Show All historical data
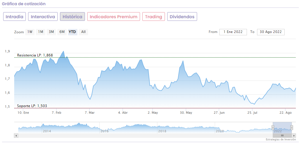Screen dimensions: 302x145 83,32
